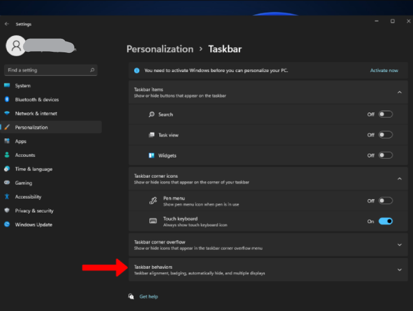Open Privacy & security settings
This screenshot has width=413, height=311.
tap(51, 210)
